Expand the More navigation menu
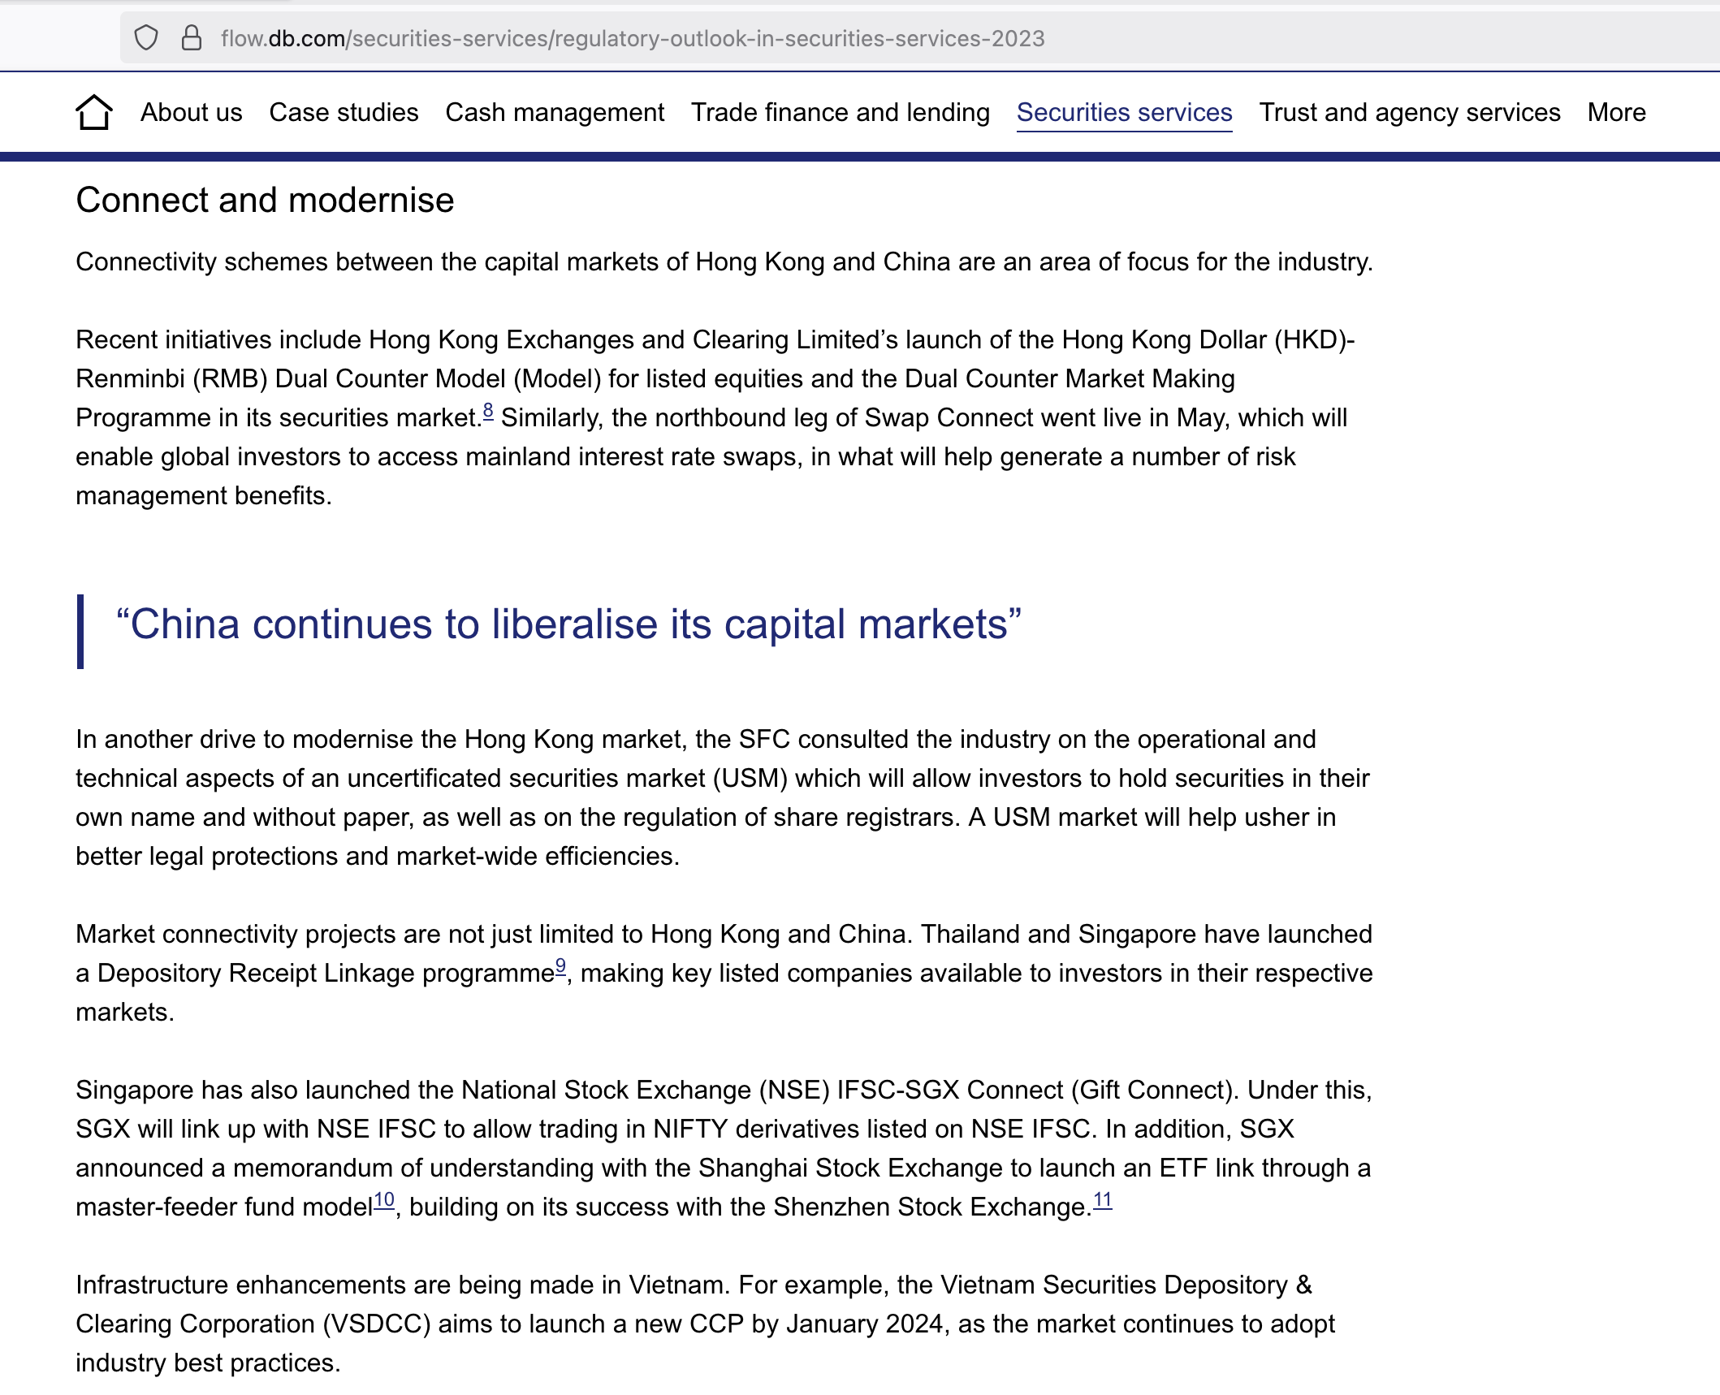The height and width of the screenshot is (1395, 1720). (x=1616, y=112)
